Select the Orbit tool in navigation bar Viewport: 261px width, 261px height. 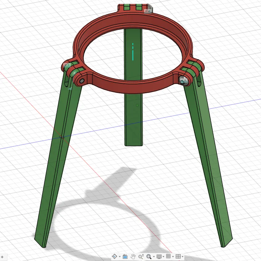tap(115, 256)
